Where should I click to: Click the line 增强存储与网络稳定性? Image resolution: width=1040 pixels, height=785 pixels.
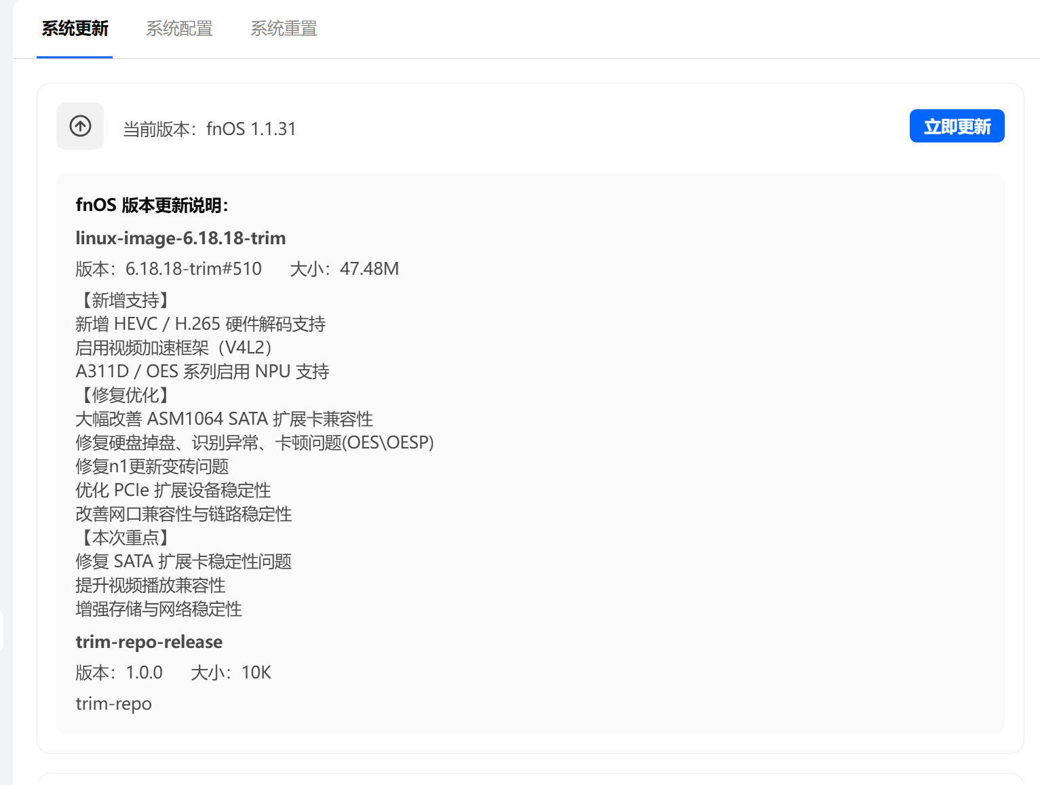point(159,609)
